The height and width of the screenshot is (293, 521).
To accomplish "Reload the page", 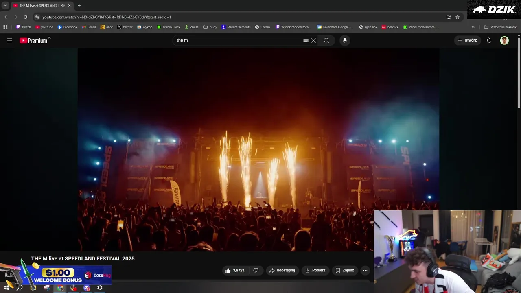I will [x=25, y=17].
